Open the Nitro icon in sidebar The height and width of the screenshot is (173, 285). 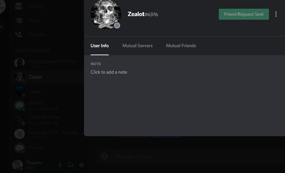pyautogui.click(x=18, y=20)
